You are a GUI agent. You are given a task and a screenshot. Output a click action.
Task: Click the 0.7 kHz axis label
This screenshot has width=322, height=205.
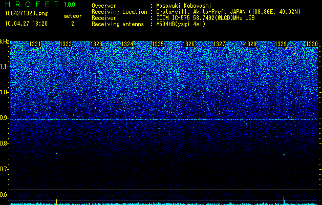pos(5,169)
